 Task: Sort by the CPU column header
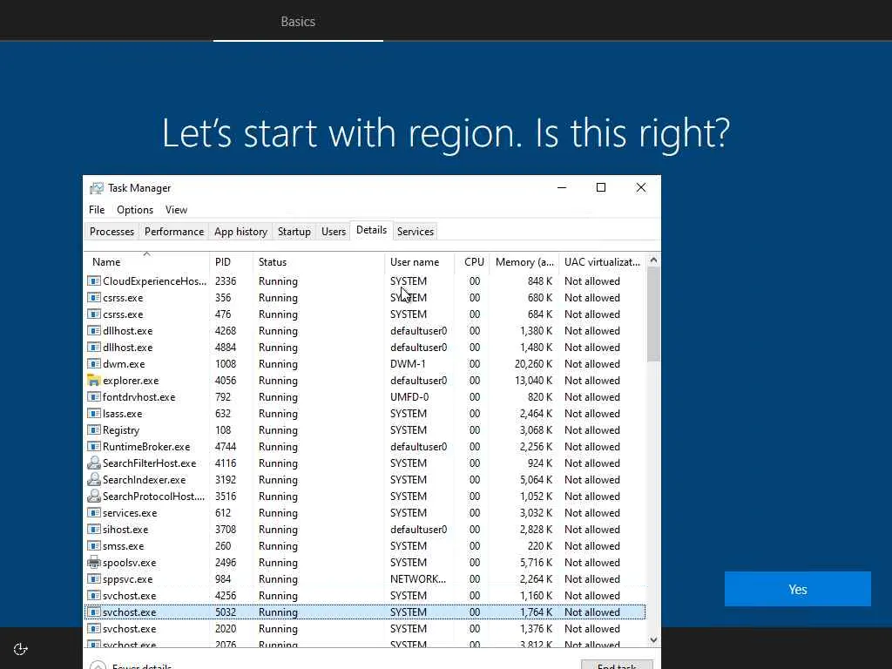(x=473, y=262)
